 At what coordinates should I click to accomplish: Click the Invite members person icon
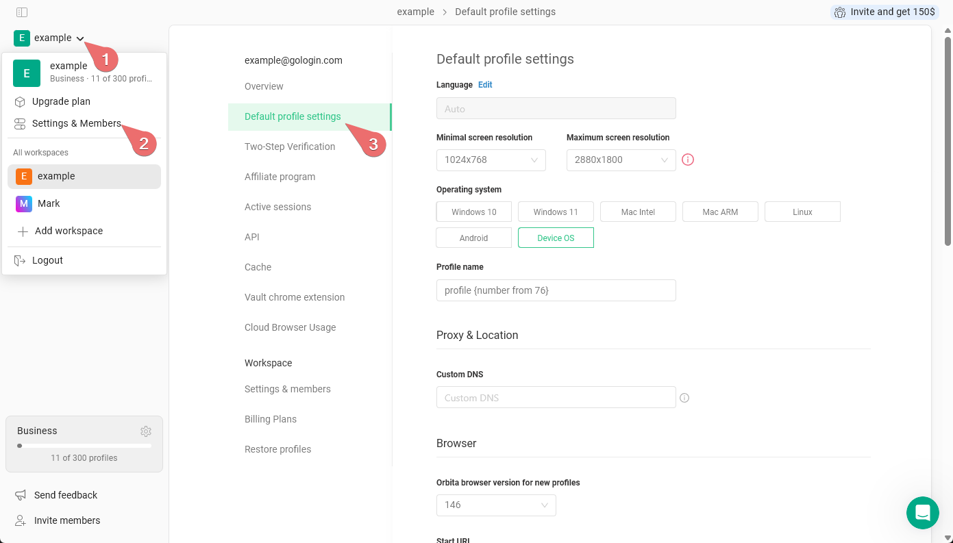click(21, 521)
